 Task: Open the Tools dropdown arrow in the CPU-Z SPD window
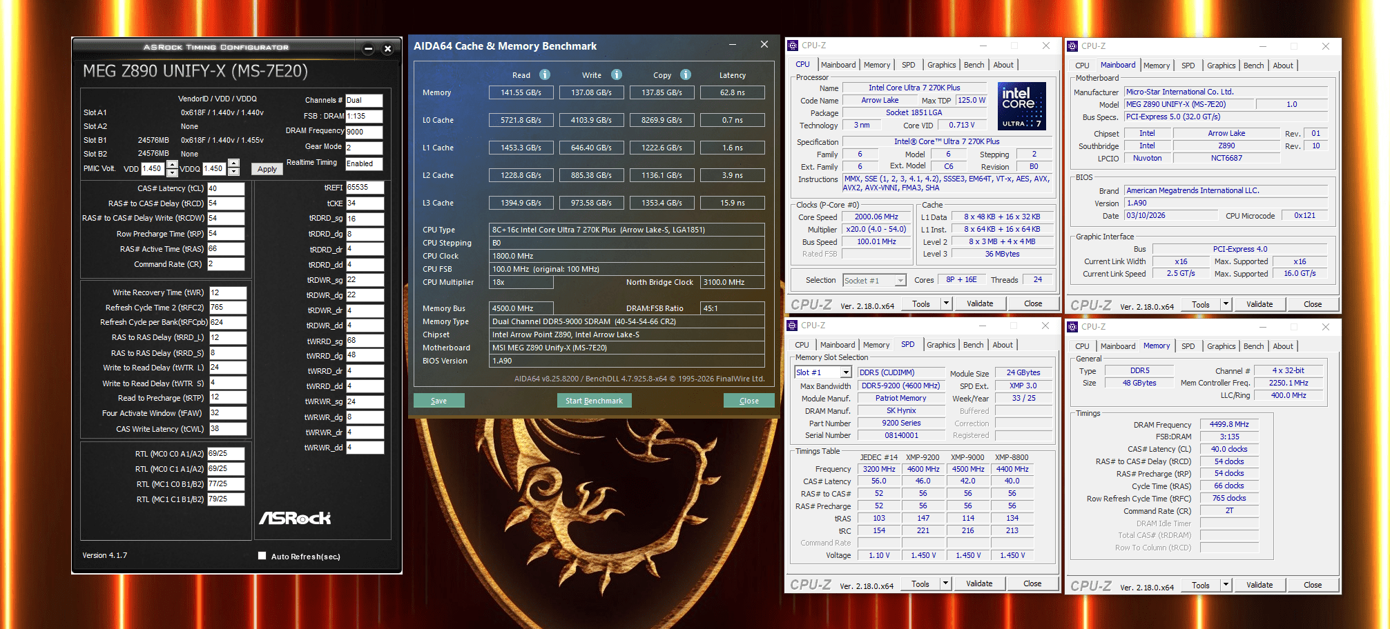[945, 583]
